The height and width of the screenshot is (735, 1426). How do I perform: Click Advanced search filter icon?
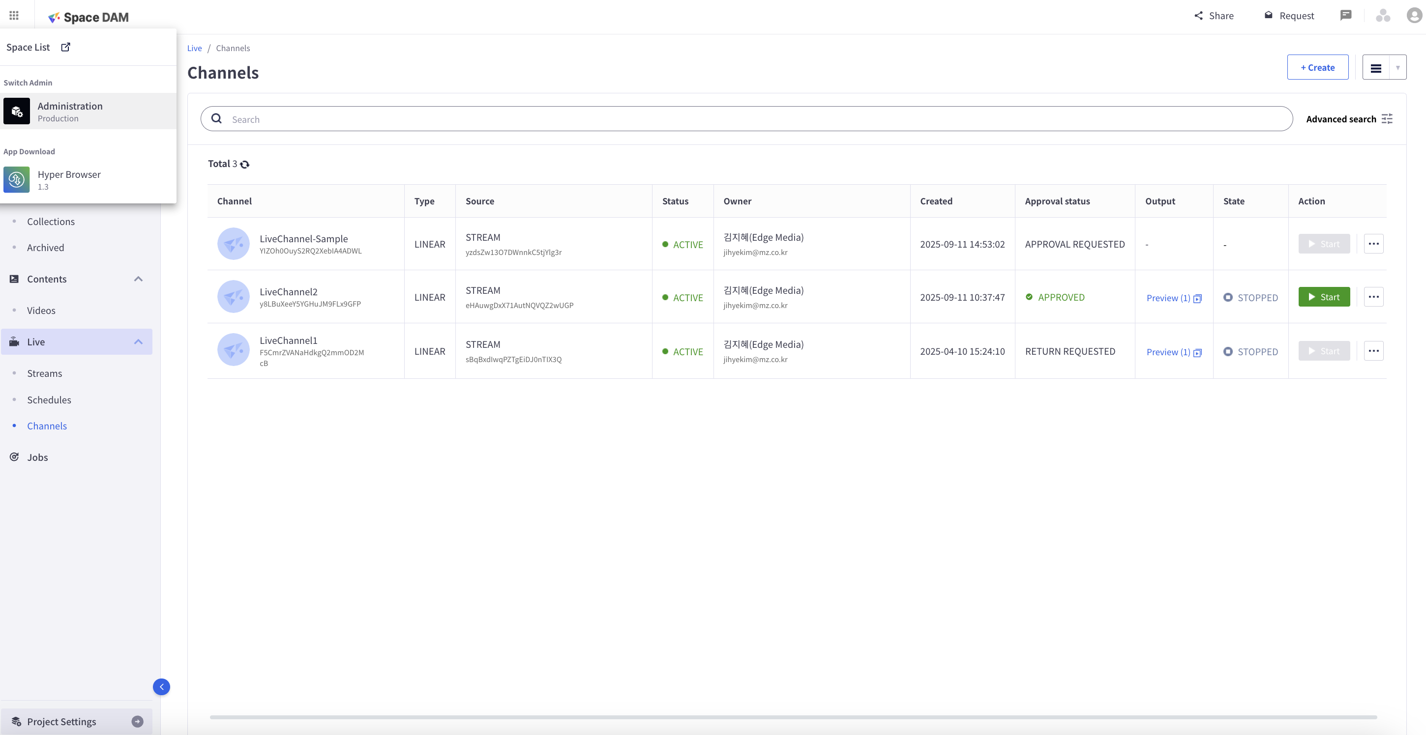(x=1387, y=119)
